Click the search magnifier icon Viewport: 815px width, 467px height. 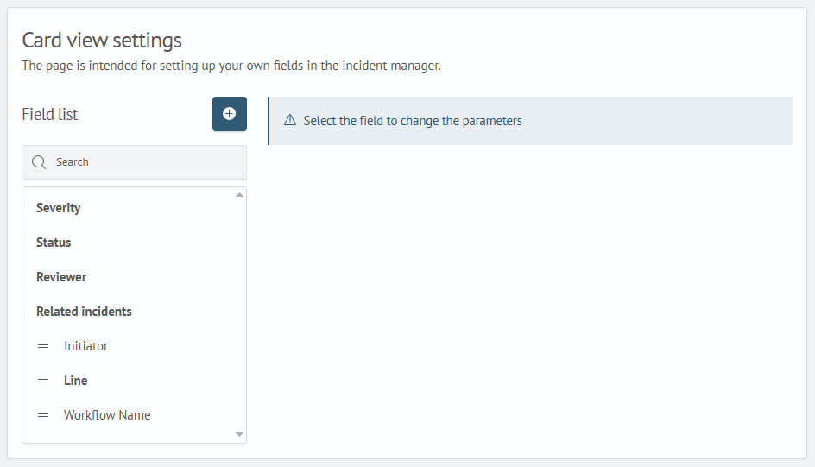click(x=39, y=162)
